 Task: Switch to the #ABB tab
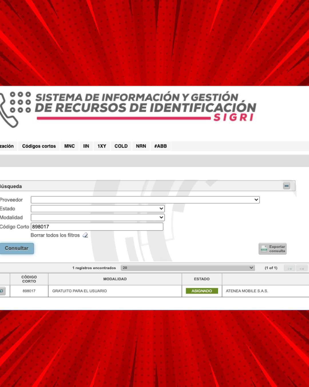[161, 146]
